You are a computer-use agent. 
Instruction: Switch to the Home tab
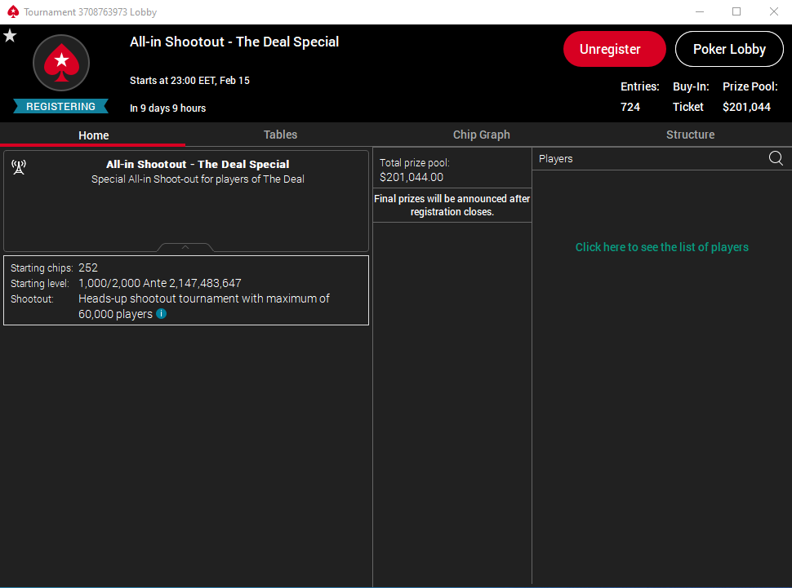pyautogui.click(x=93, y=135)
